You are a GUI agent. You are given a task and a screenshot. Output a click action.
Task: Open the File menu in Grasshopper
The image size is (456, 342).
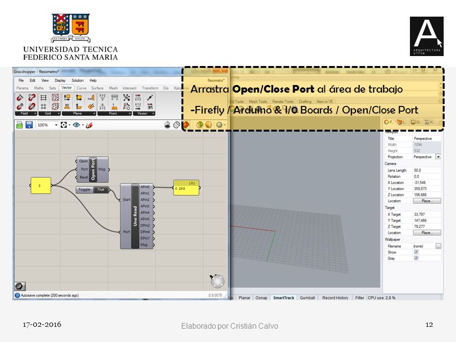coord(21,81)
